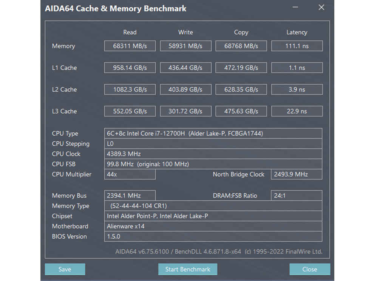Click DRAM:FSB Ratio value 24:1
The image size is (374, 281).
[297, 196]
